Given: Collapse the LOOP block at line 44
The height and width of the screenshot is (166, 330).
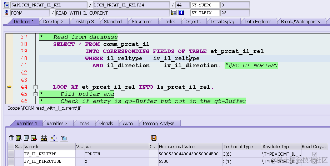Looking at the screenshot, I should point(36,87).
